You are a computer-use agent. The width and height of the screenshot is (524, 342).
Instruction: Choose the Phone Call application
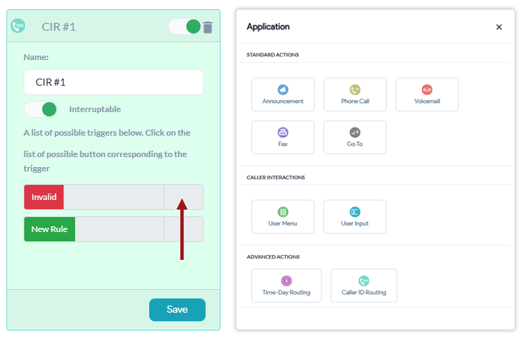coord(355,95)
